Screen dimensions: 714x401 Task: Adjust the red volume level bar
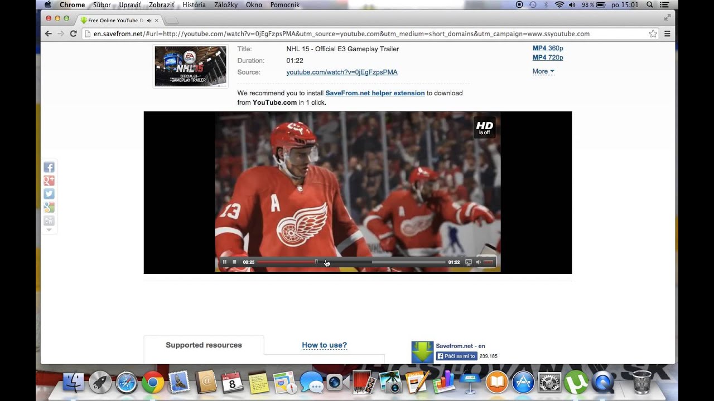click(489, 262)
